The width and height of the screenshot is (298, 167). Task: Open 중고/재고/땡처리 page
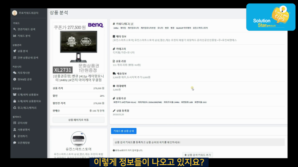[27, 108]
